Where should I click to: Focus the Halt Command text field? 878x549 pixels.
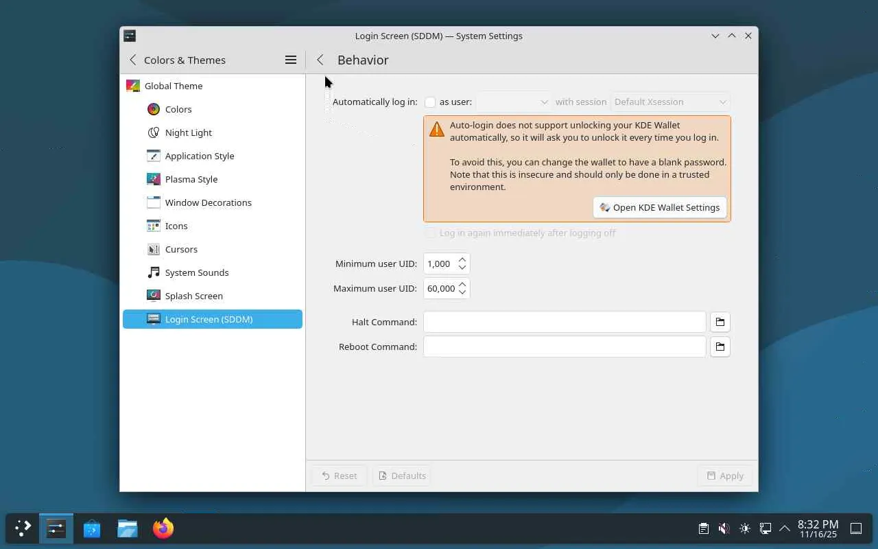pos(565,322)
